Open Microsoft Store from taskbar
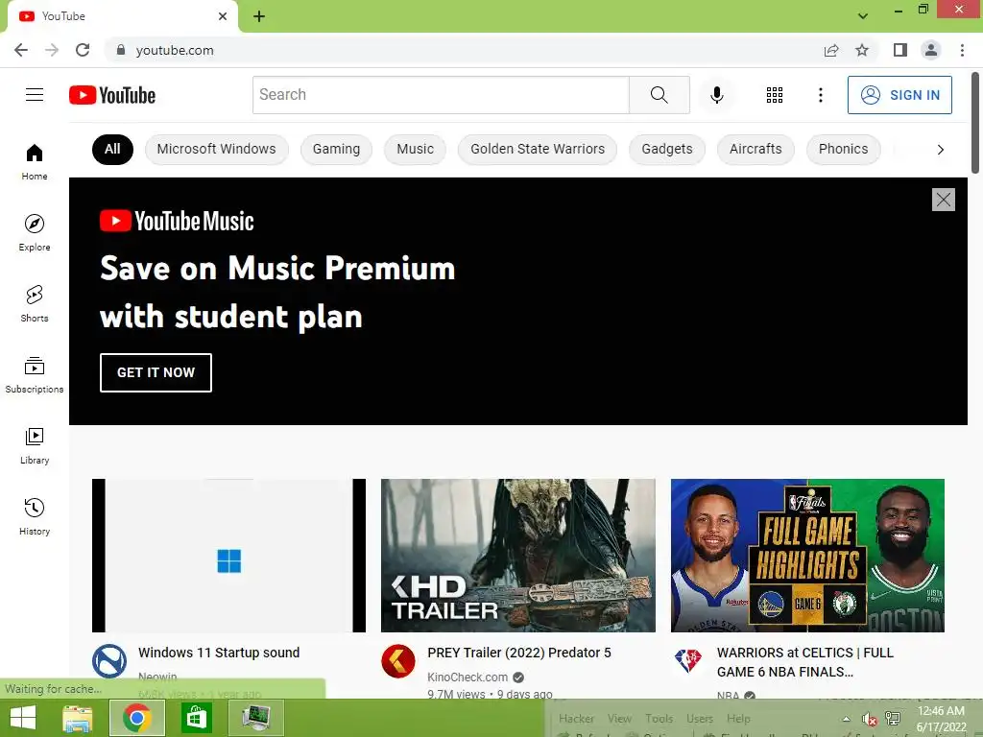Screen dimensions: 983x737 click(196, 718)
